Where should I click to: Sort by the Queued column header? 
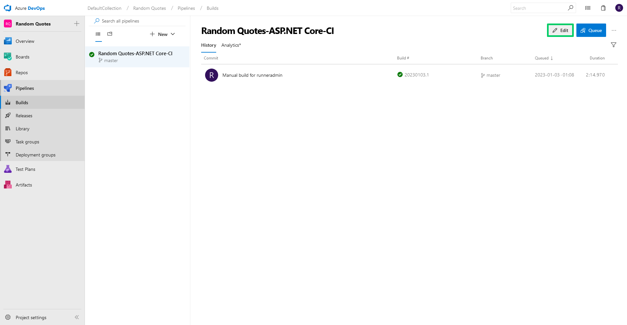(544, 58)
